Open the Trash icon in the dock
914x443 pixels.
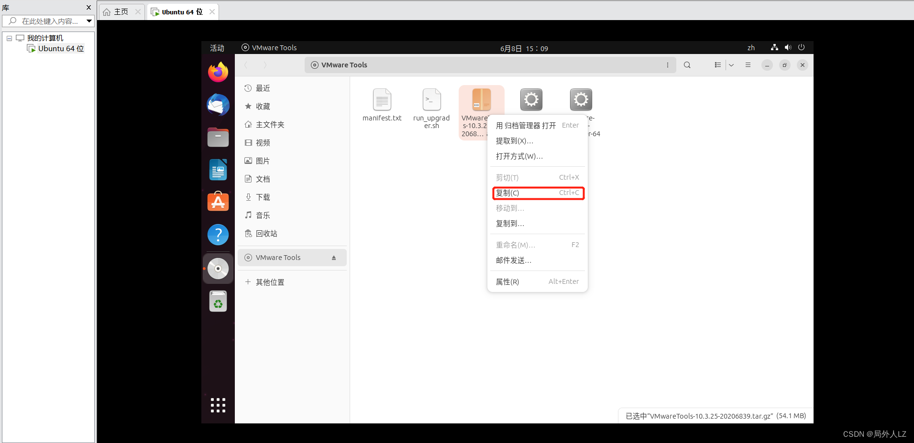218,301
